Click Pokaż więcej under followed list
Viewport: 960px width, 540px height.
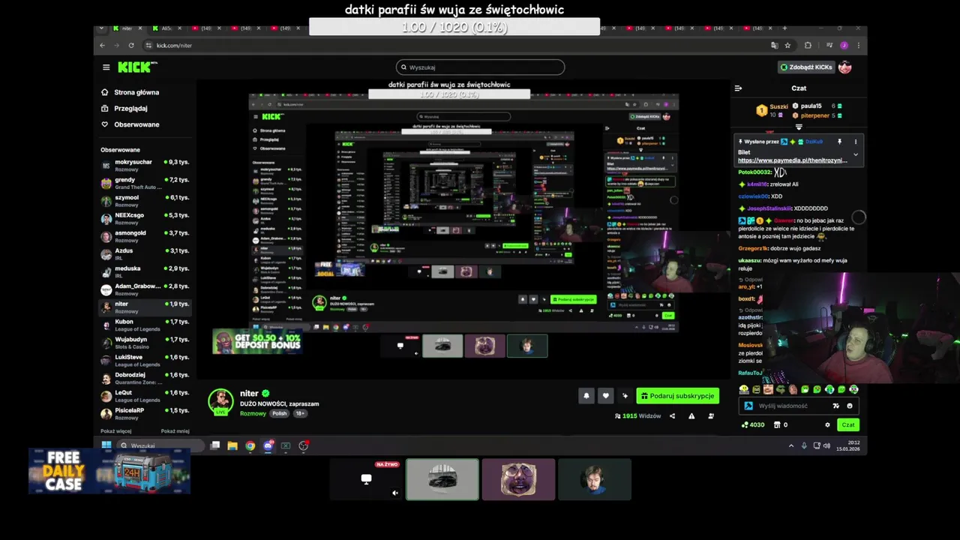116,431
